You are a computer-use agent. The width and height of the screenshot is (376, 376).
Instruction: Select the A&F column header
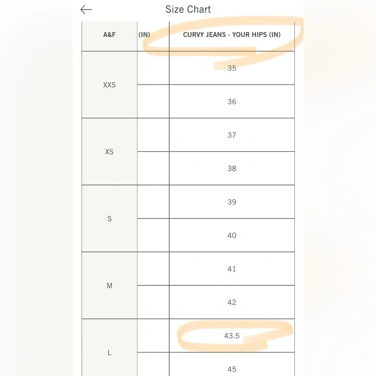click(x=109, y=35)
